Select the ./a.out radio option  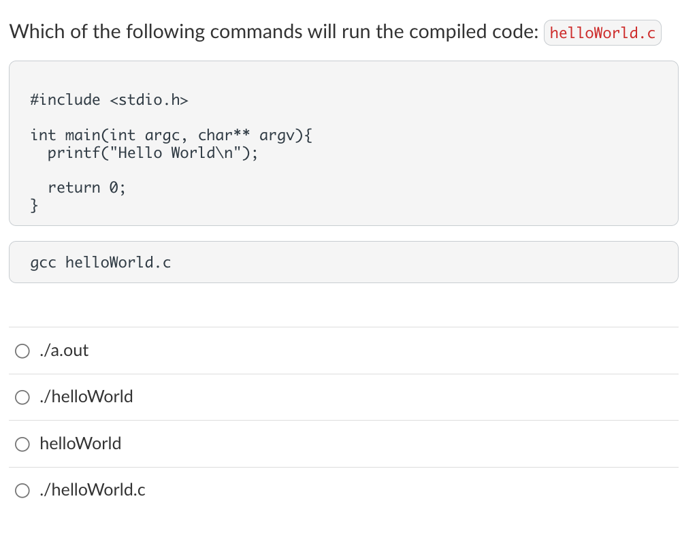22,351
